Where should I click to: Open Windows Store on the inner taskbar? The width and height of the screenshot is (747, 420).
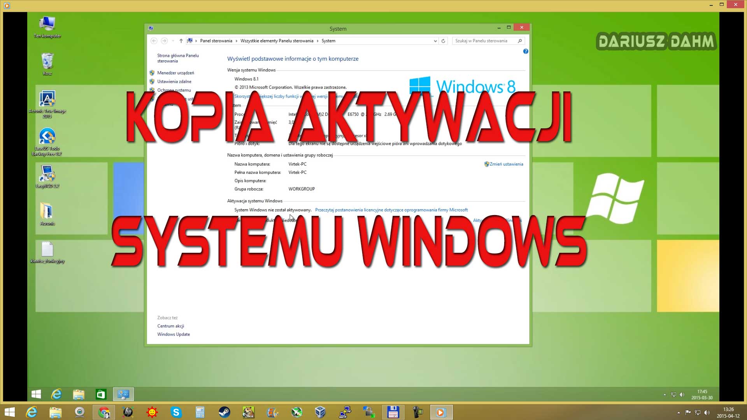pos(101,394)
